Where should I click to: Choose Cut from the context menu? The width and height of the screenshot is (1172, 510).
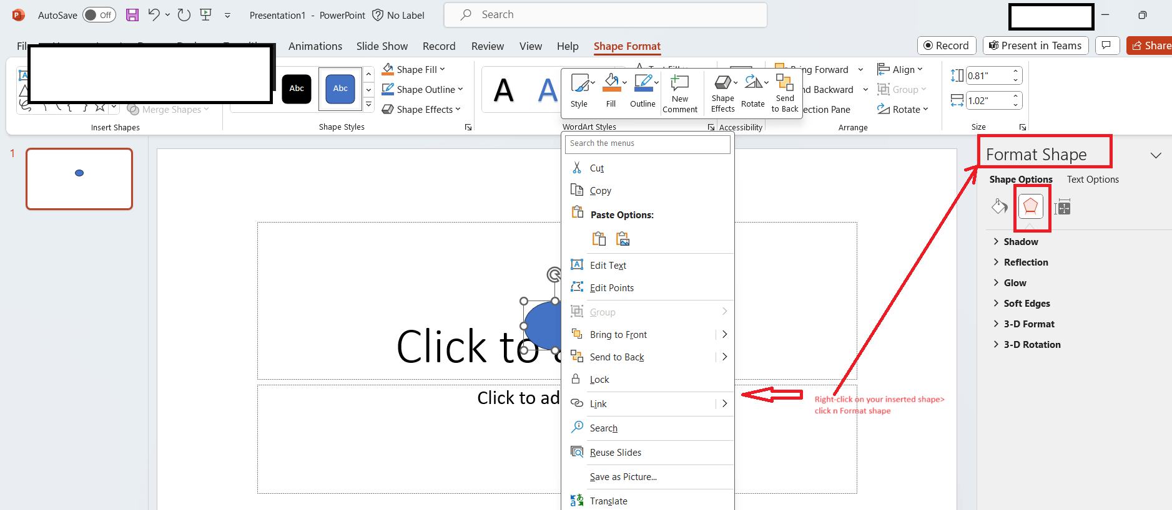648,168
